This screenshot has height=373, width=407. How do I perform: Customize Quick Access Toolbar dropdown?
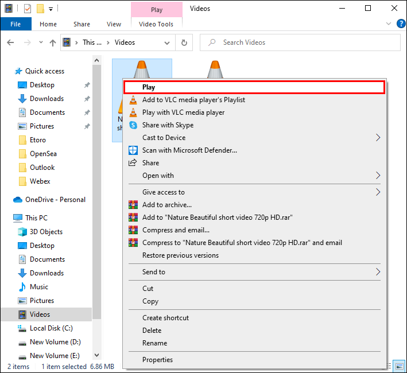[51, 9]
